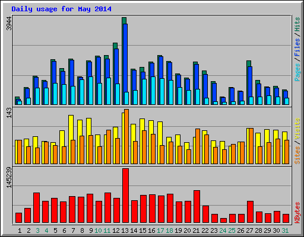Click the Hits legend label
Viewport: 304px width, 237px height.
pyautogui.click(x=297, y=24)
